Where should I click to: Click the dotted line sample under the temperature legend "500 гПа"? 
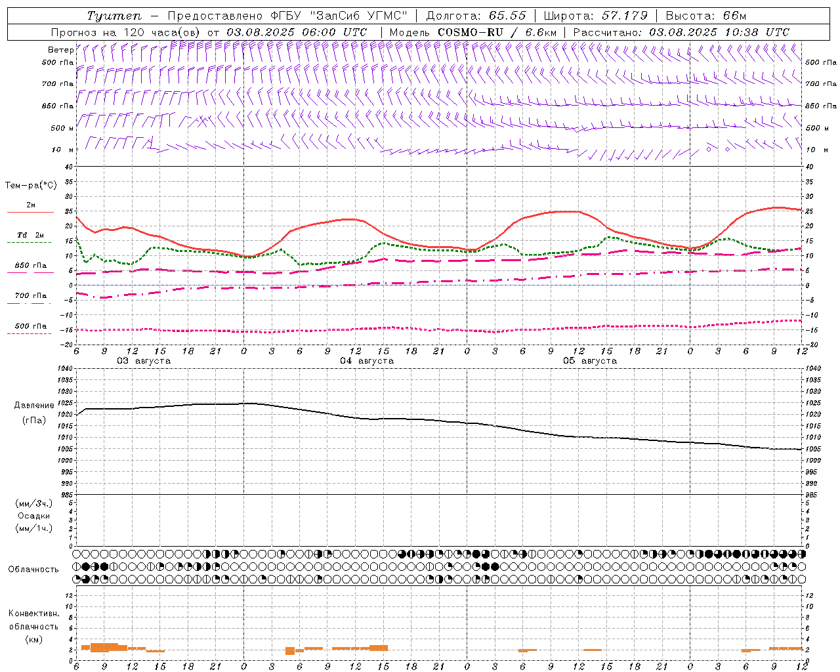pos(30,333)
